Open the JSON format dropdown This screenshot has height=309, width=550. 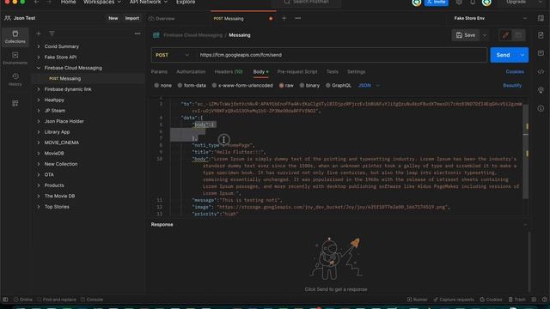coord(369,86)
